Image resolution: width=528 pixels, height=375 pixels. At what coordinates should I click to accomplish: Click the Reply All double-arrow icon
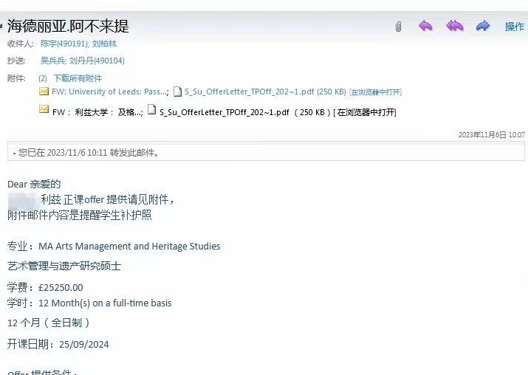(454, 27)
